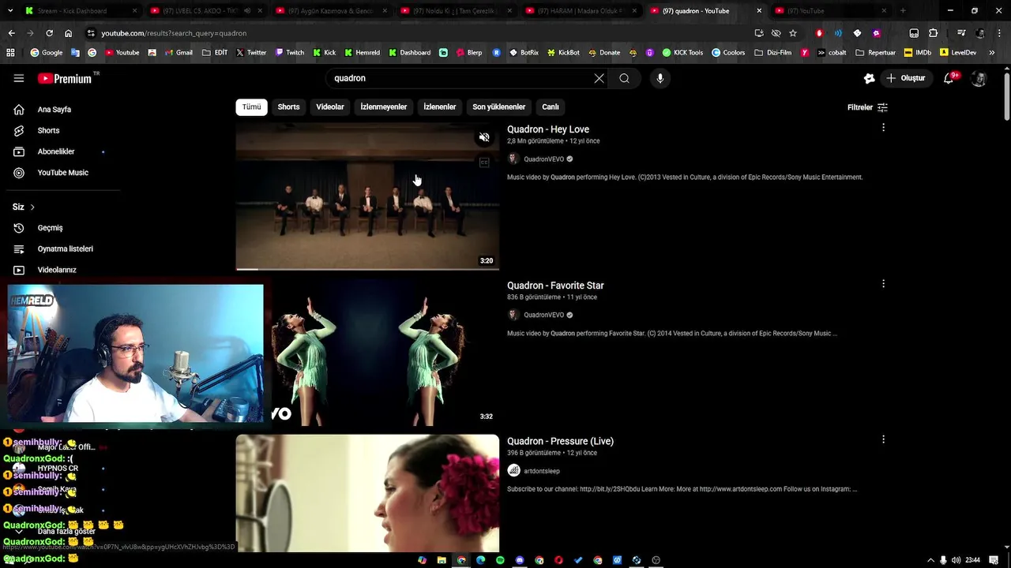Open the browser home button

(68, 33)
